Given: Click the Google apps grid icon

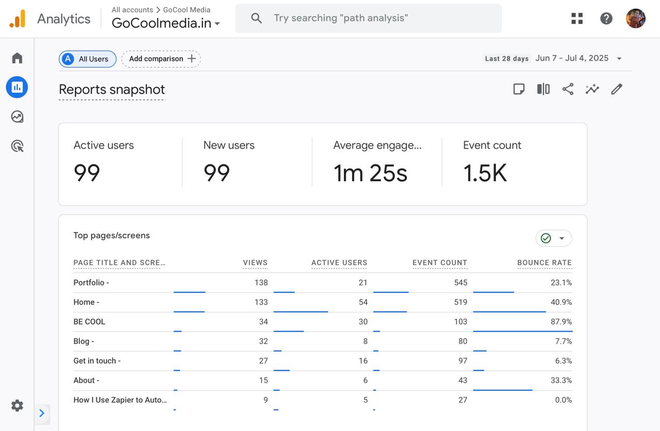Looking at the screenshot, I should [577, 19].
